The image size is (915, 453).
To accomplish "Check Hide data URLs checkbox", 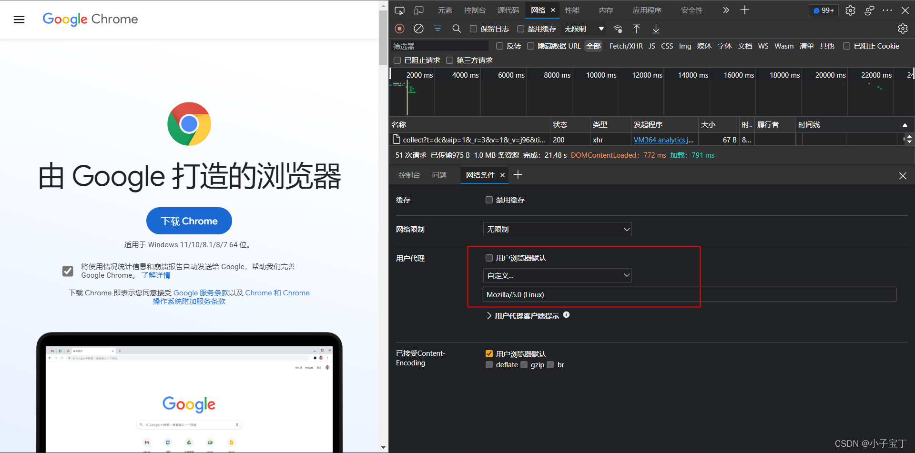I will [x=530, y=46].
